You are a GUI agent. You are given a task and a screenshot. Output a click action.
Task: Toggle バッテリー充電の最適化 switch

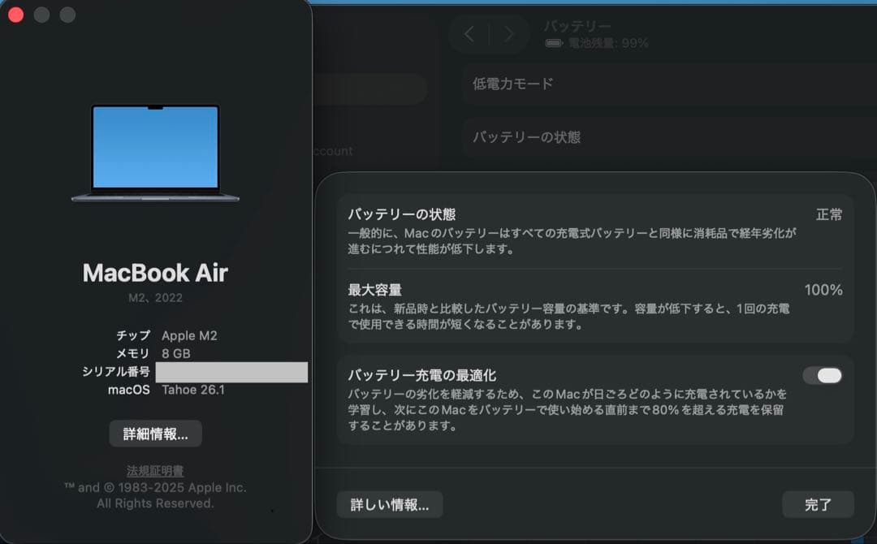click(x=822, y=376)
